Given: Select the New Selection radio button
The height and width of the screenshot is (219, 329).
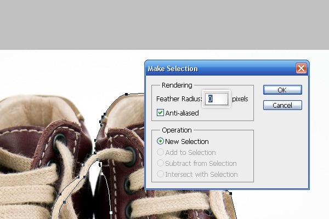Looking at the screenshot, I should [160, 141].
